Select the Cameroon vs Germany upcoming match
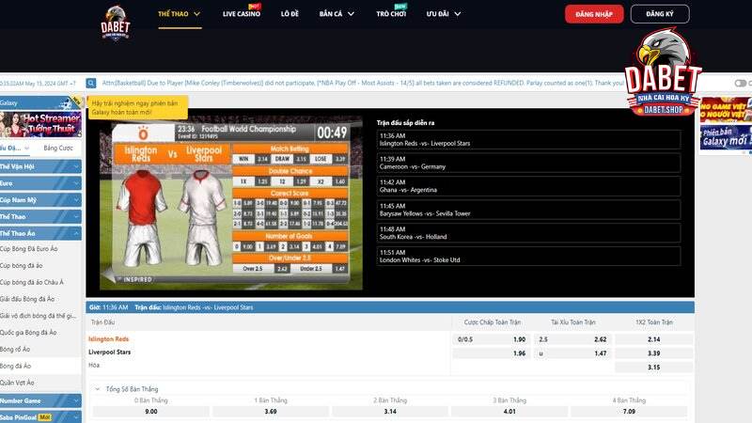Viewport: 752px width, 423px height. click(x=527, y=162)
